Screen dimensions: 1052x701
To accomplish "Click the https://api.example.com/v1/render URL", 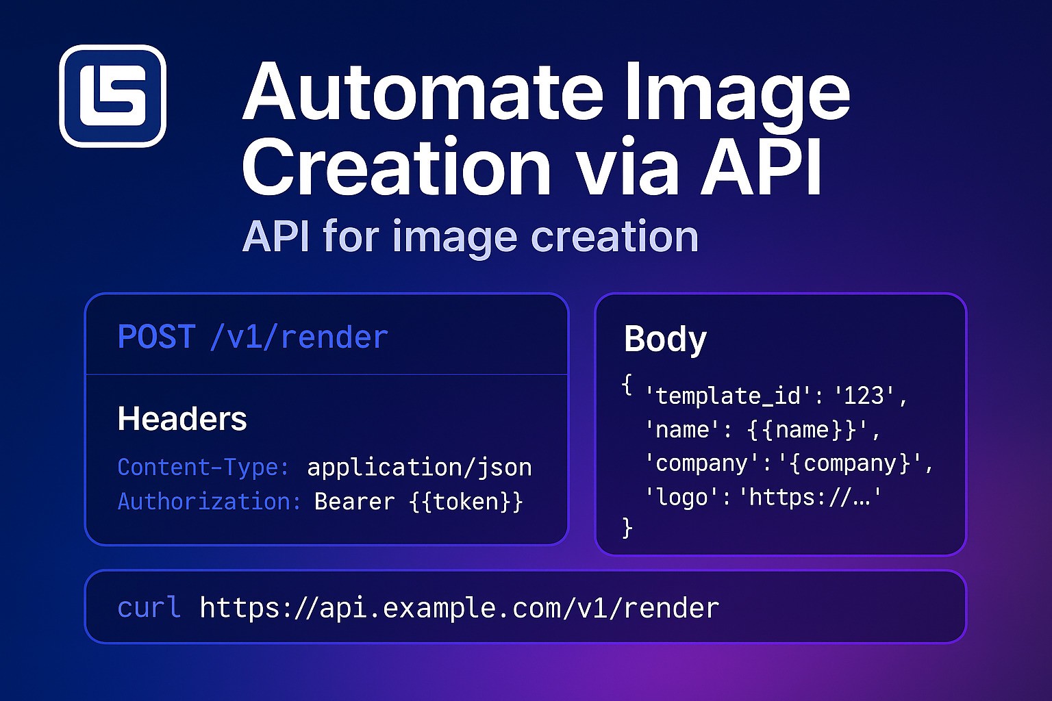I will tap(460, 608).
